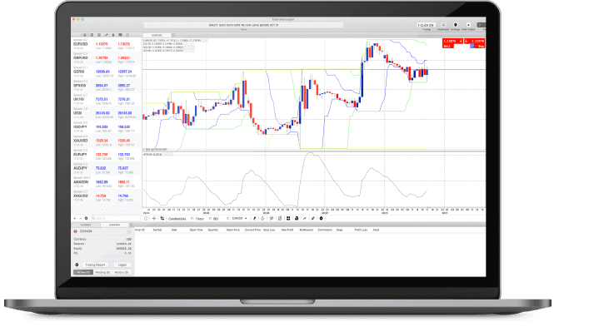Expand the EURUSD symbol dropdown in toolbar
This screenshot has width=604, height=327.
tap(239, 219)
